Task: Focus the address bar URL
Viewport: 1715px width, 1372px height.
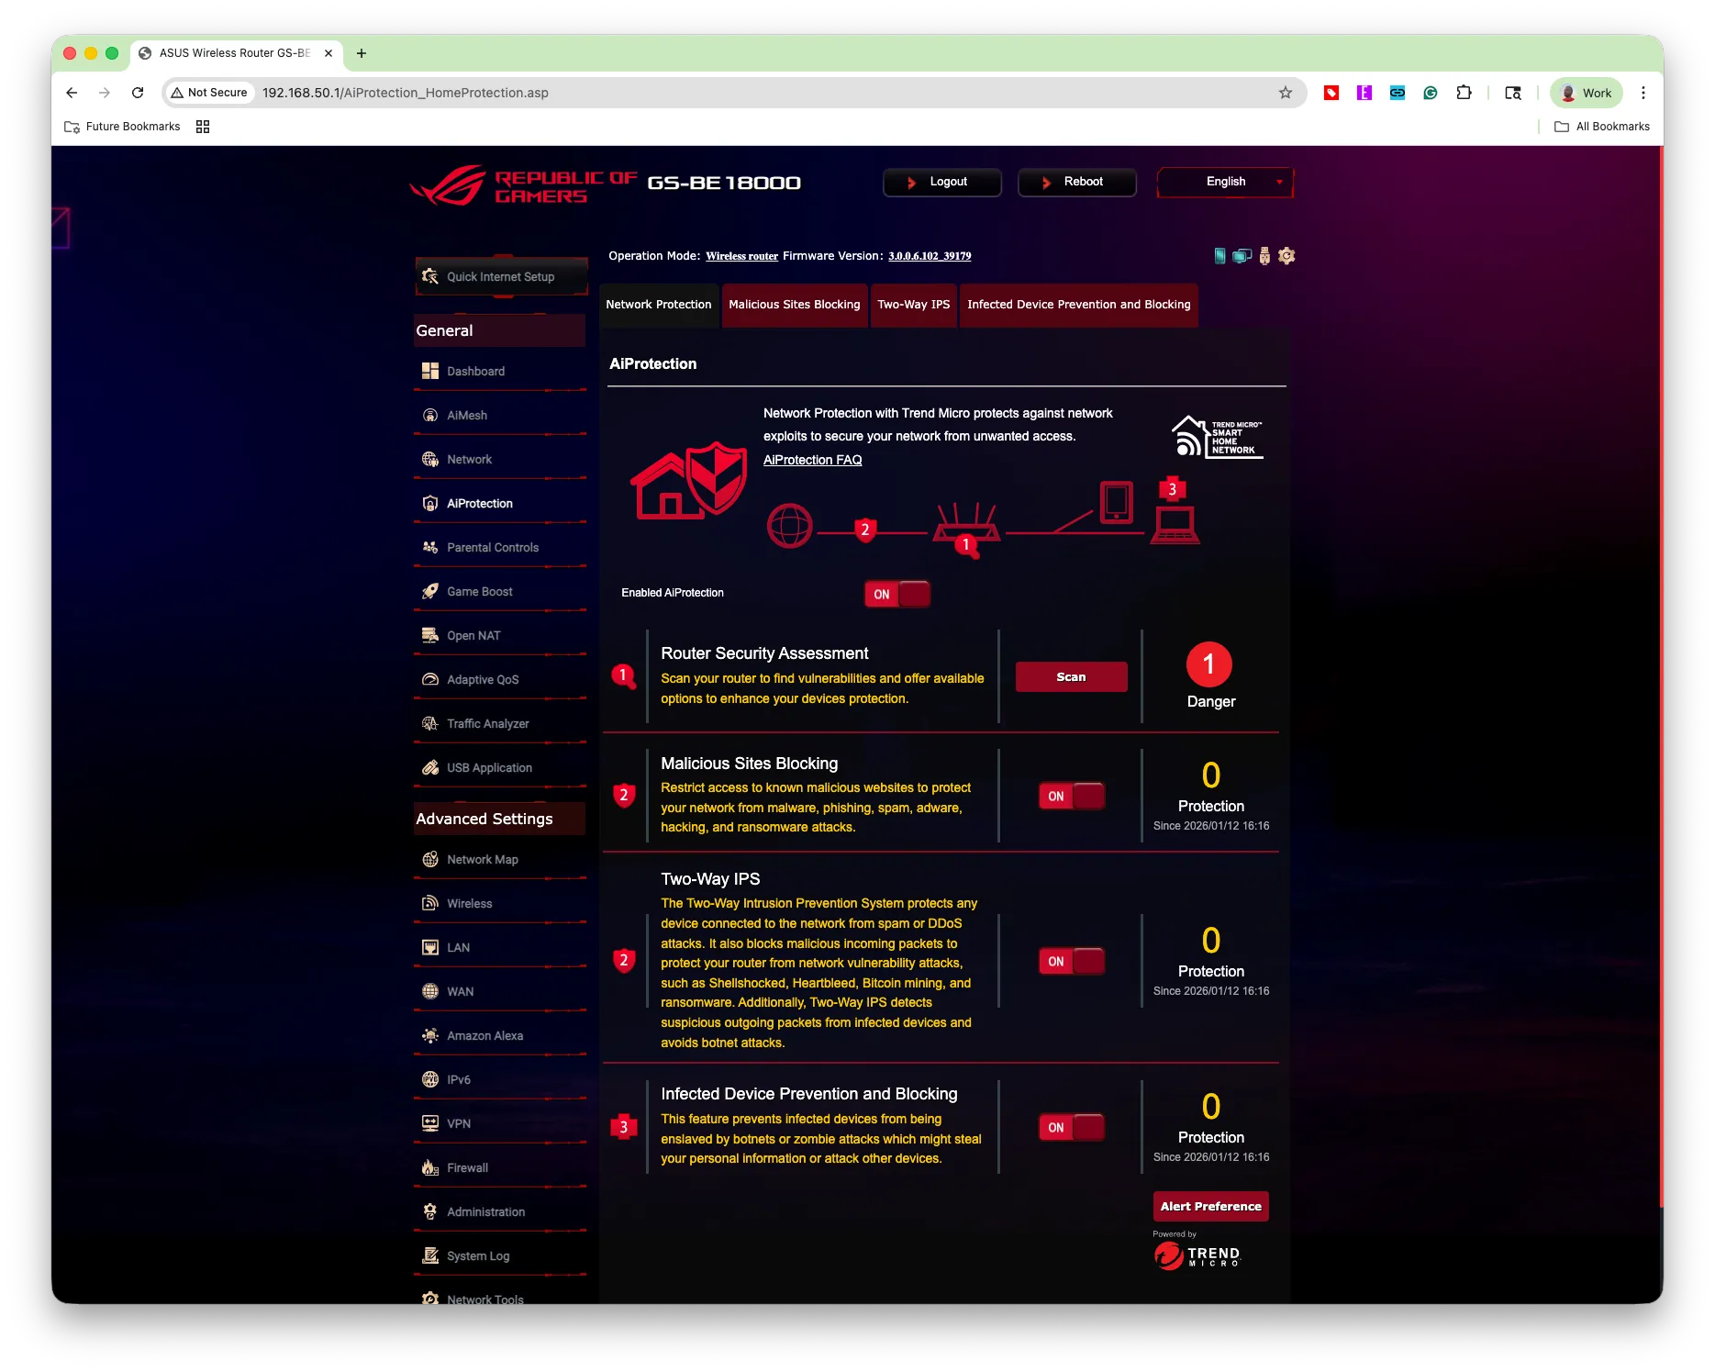Action: pyautogui.click(x=405, y=93)
